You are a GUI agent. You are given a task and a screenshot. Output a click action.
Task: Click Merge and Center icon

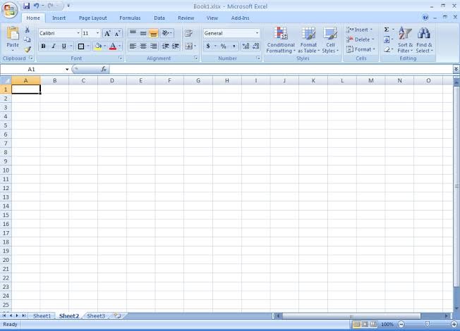tap(188, 46)
